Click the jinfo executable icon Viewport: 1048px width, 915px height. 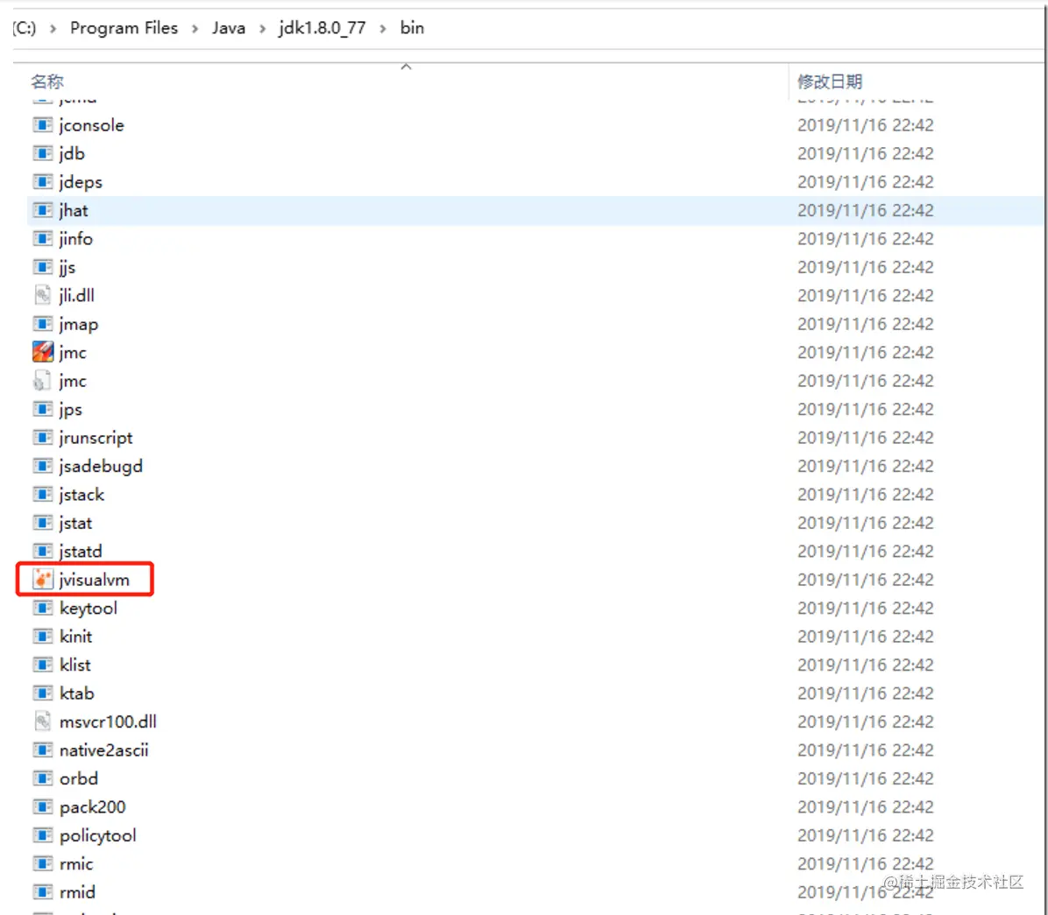[42, 238]
